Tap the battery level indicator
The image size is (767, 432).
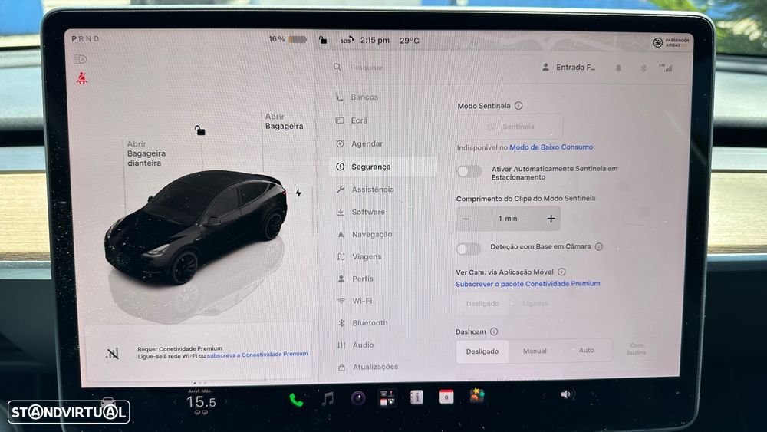coord(288,39)
